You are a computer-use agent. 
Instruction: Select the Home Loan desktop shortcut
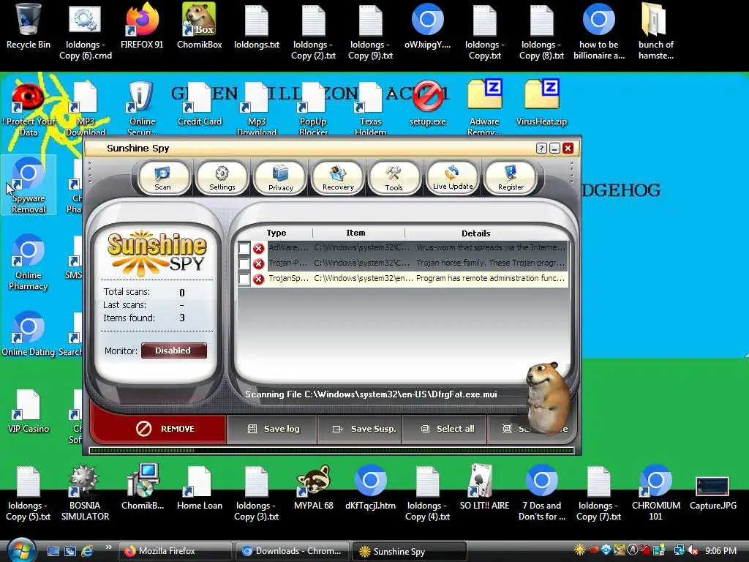[x=199, y=487]
